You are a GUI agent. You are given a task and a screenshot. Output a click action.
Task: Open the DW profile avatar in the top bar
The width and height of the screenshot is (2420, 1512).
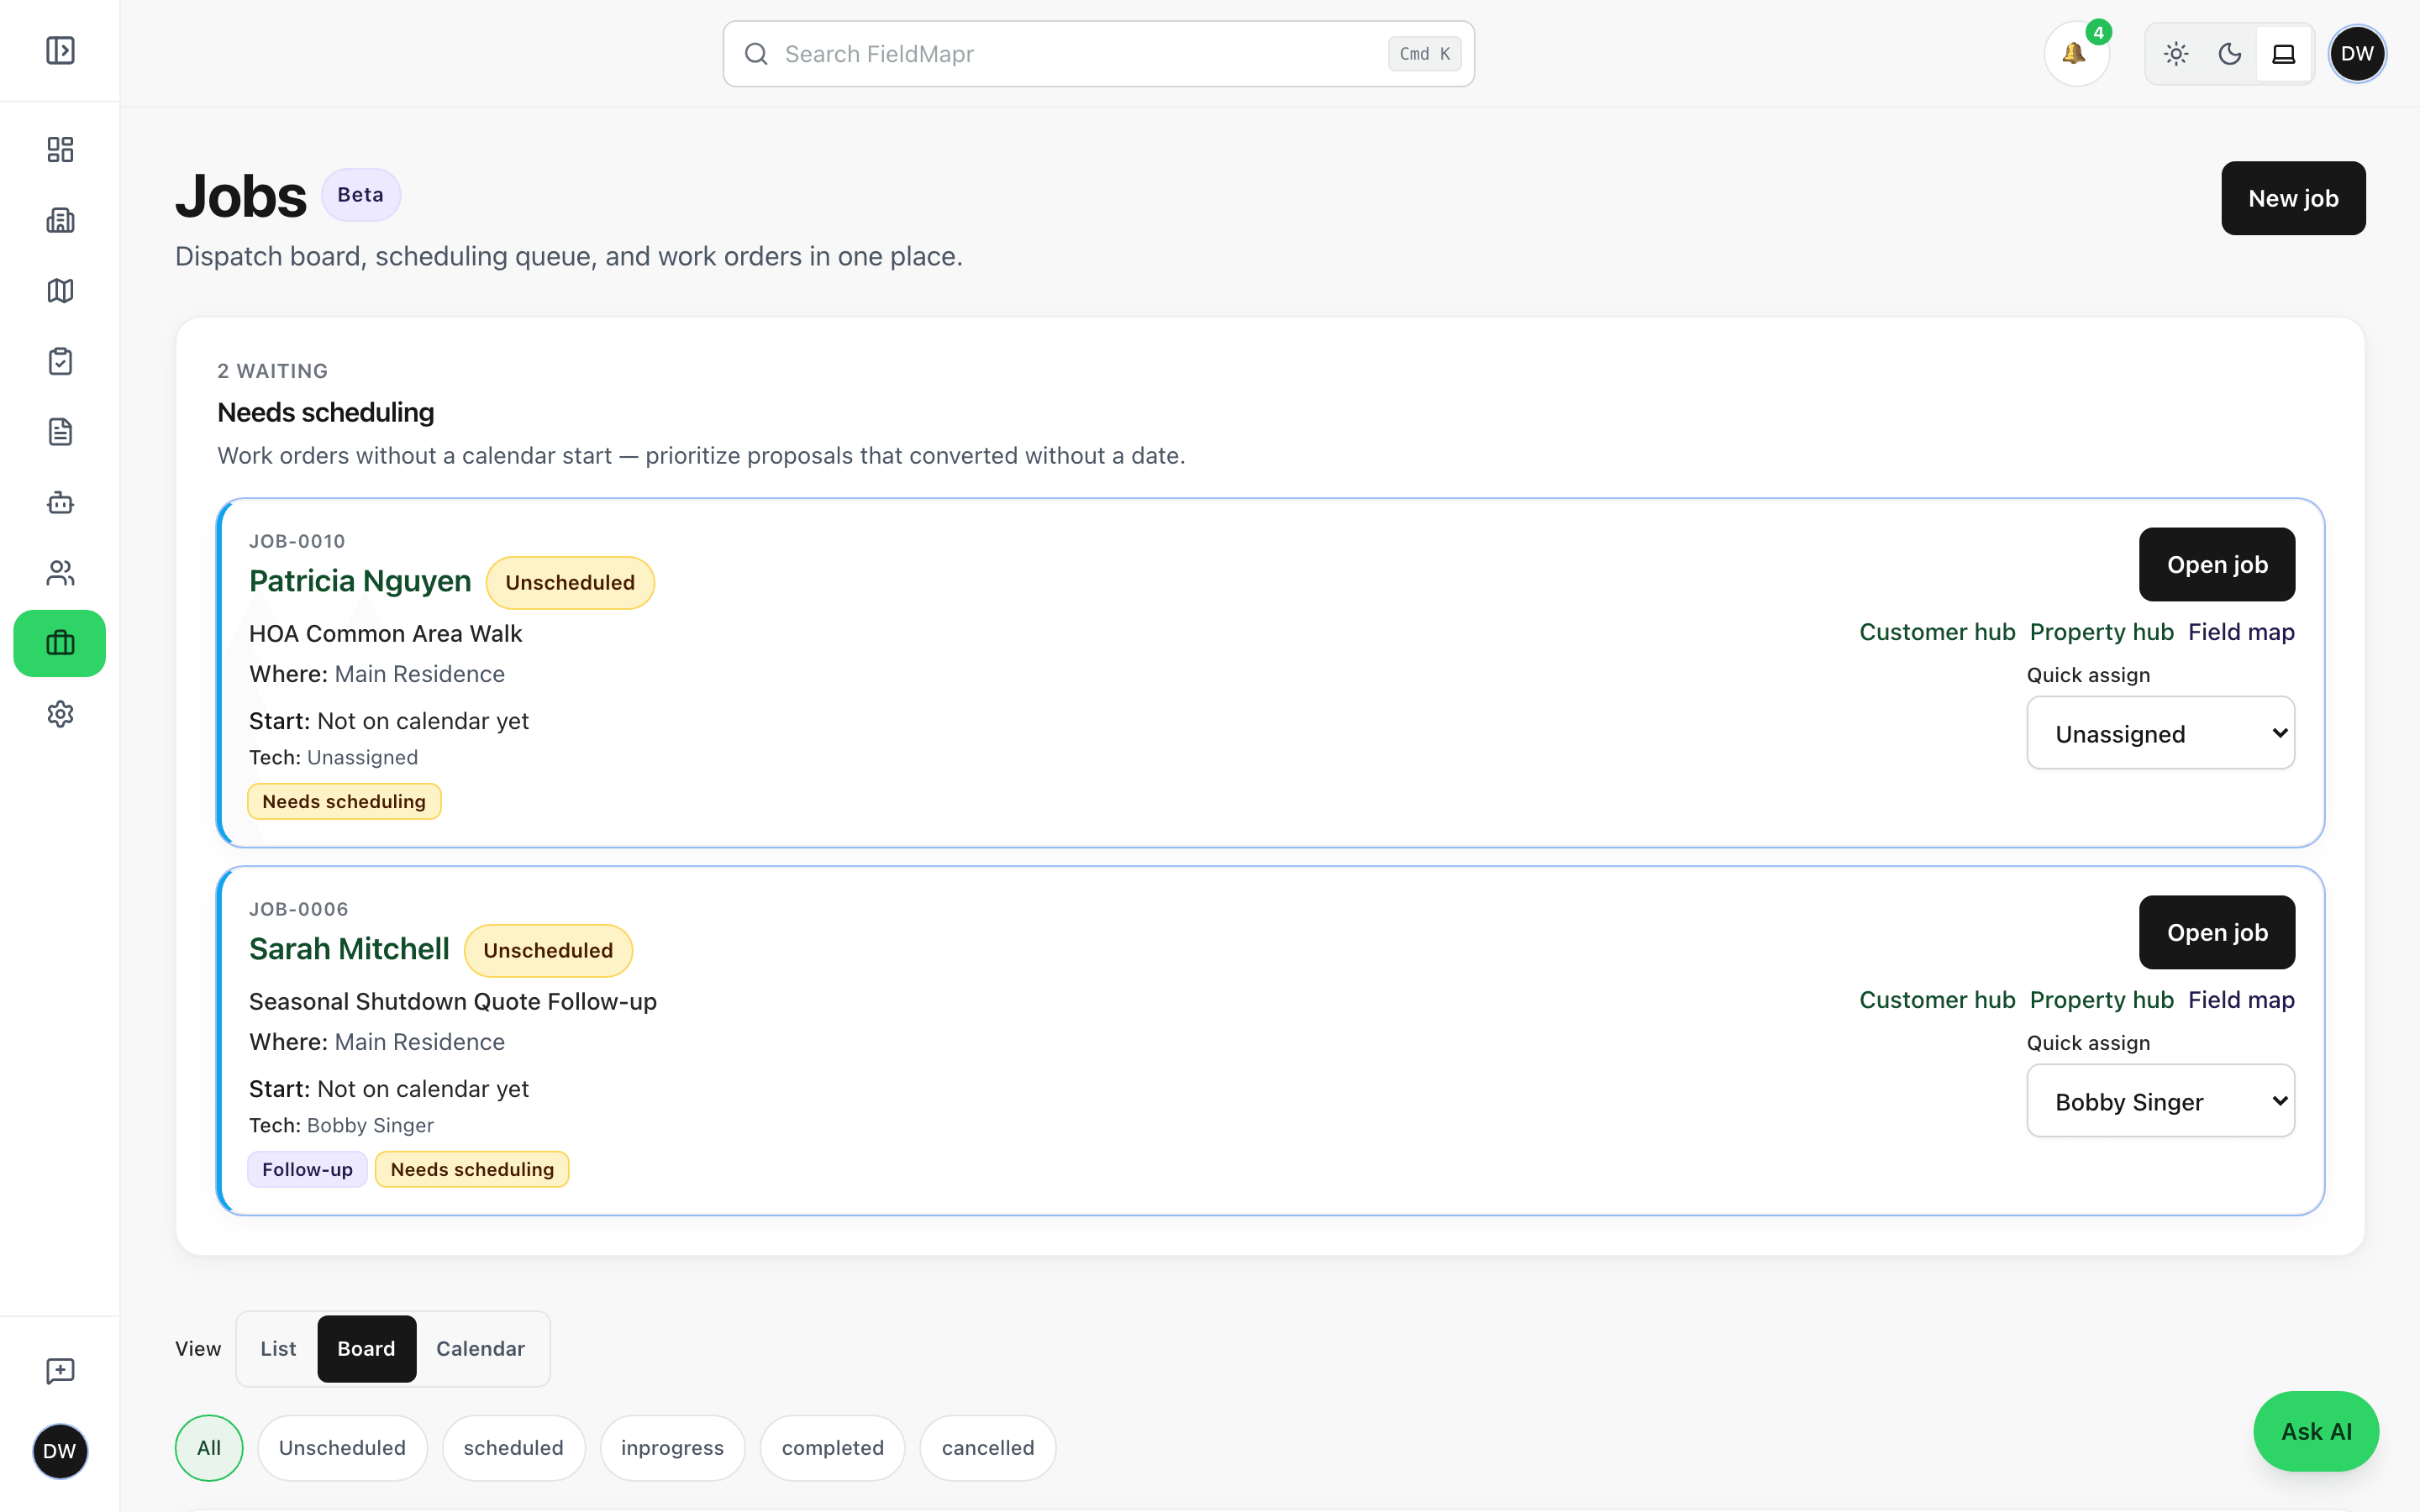pos(2357,54)
